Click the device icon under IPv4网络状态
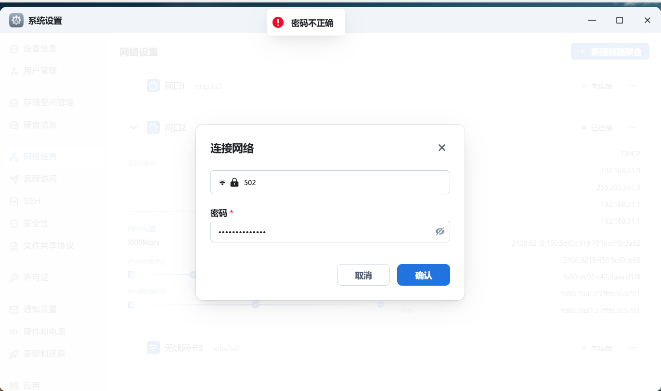661x391 pixels. click(131, 275)
